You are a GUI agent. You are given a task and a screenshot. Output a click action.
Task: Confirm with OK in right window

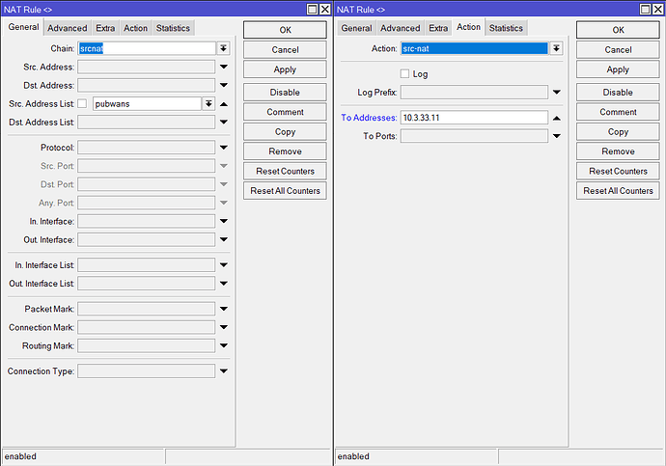[618, 30]
